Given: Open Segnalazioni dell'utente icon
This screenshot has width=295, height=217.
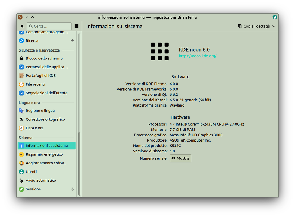Looking at the screenshot, I should click(21, 93).
